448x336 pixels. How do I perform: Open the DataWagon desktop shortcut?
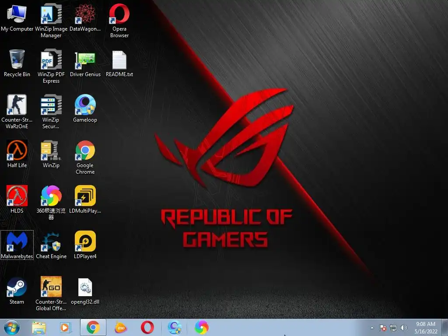[x=85, y=17]
